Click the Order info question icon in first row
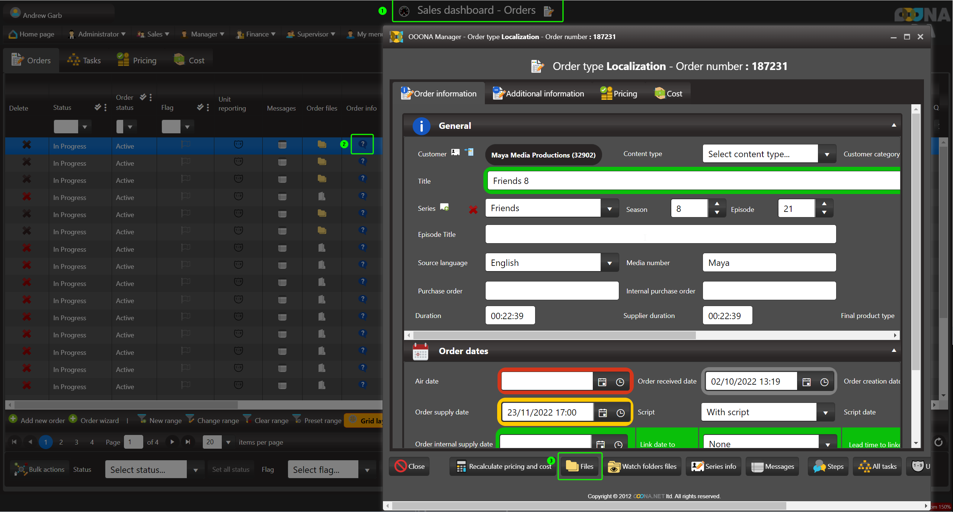 click(x=362, y=144)
